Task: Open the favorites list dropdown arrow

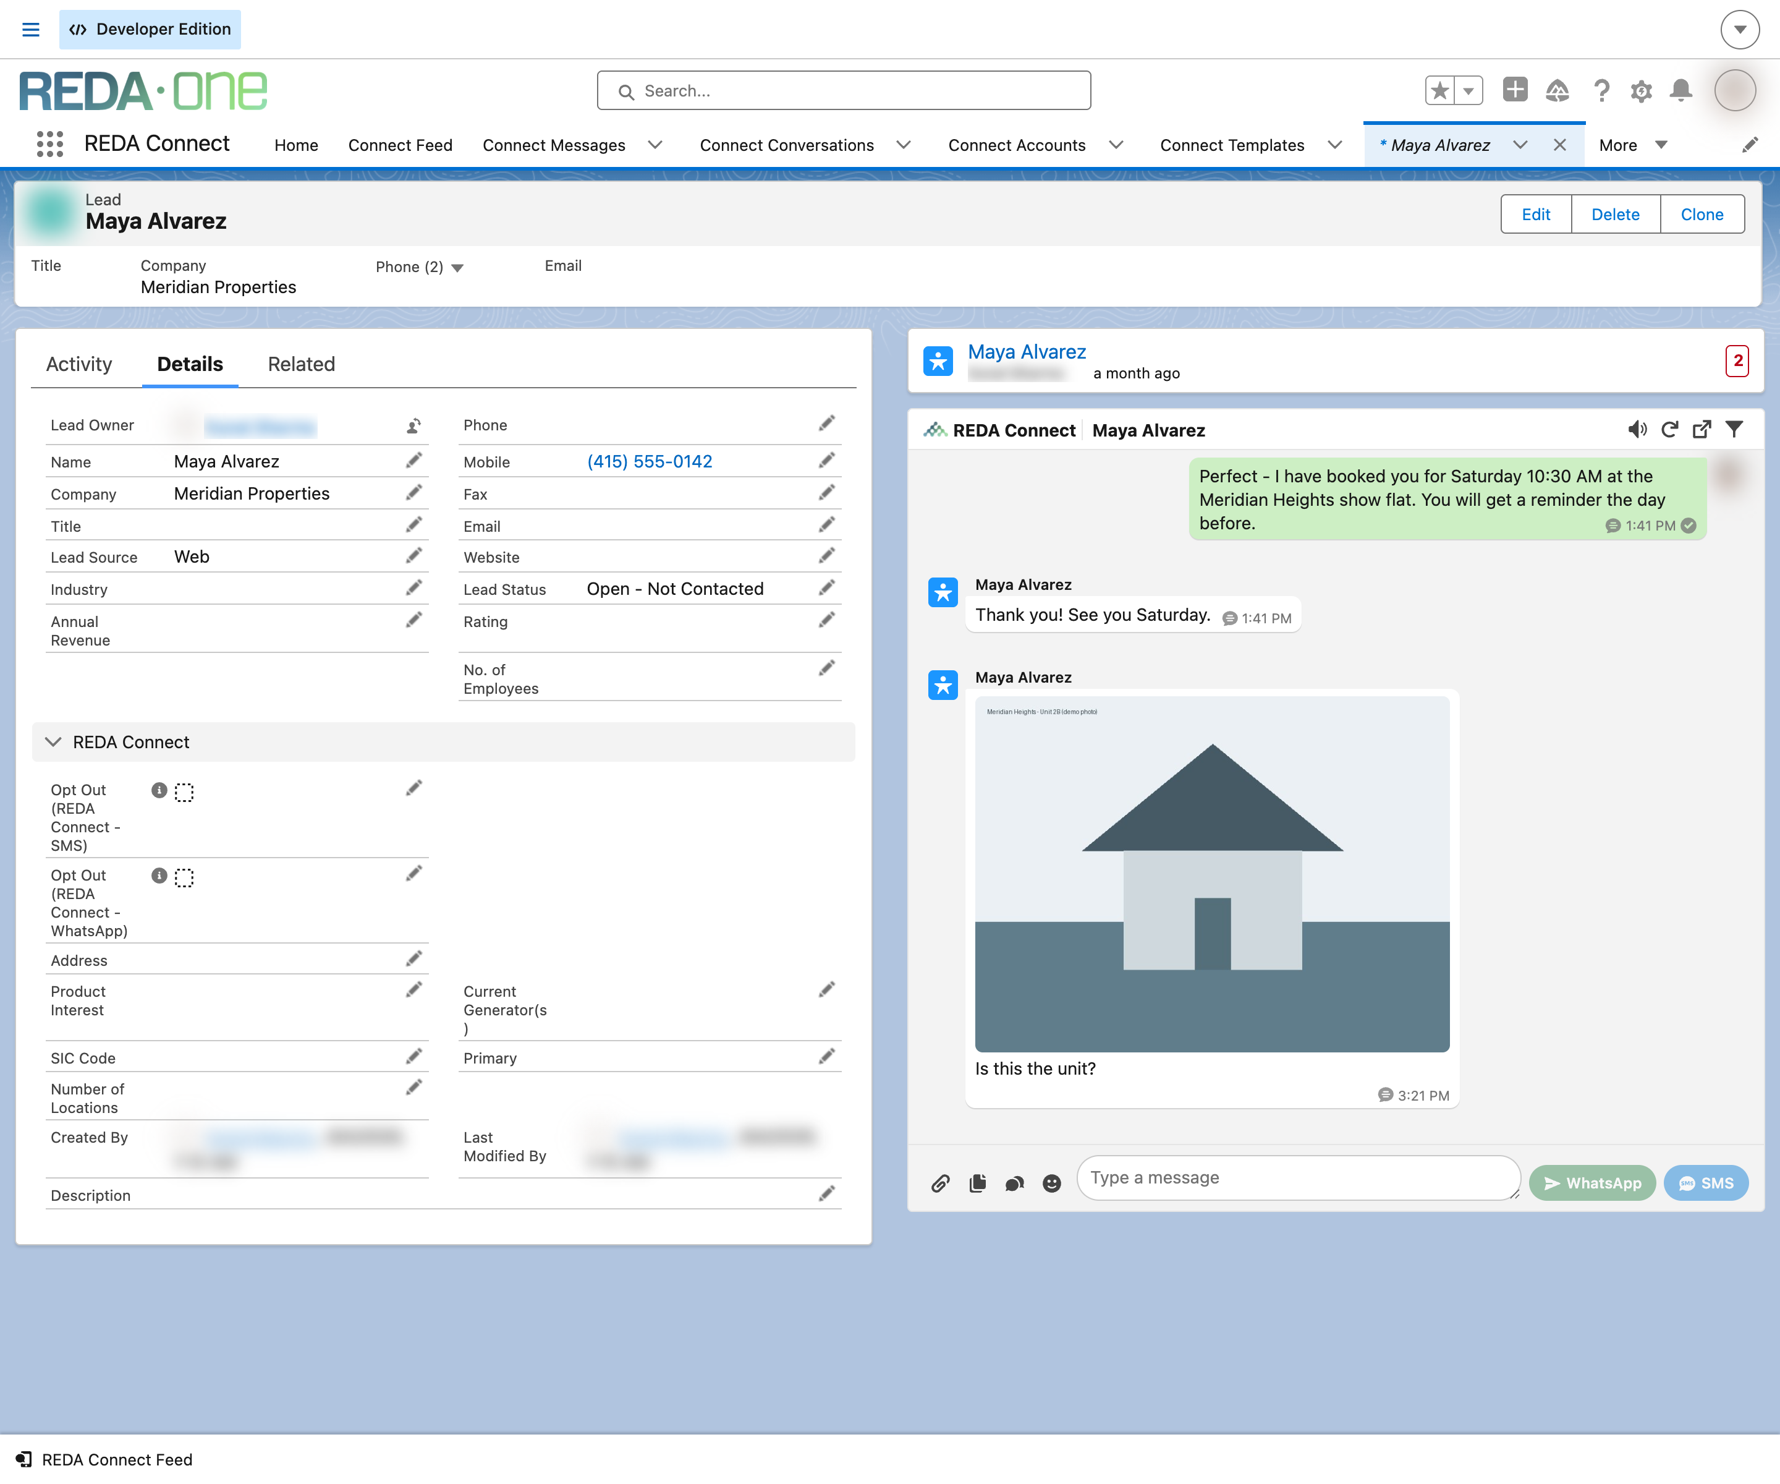Action: [1469, 90]
